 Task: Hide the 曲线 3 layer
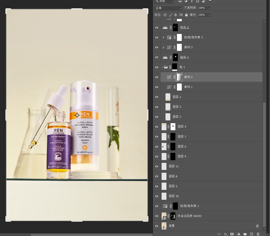pos(156,47)
